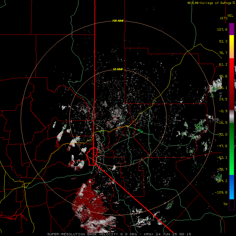Select the 107.8 legend value
The width and height of the screenshot is (236, 236).
pos(222,29)
